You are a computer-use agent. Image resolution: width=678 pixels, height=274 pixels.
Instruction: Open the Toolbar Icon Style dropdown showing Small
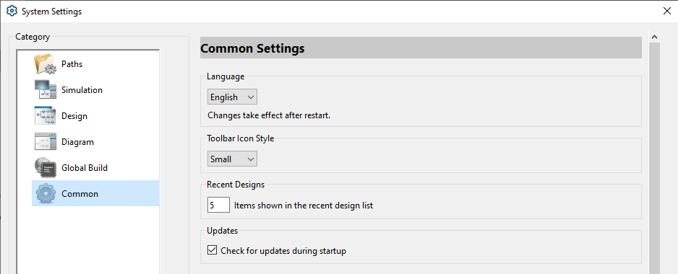[232, 159]
